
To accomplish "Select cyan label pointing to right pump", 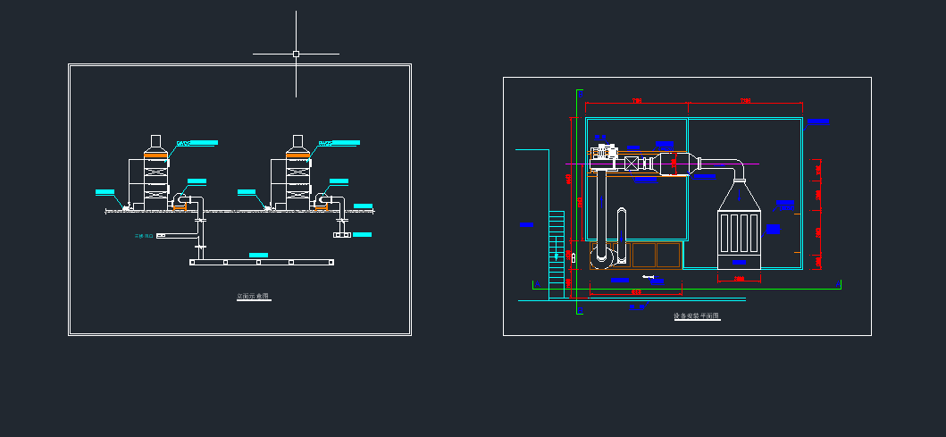I will (247, 192).
